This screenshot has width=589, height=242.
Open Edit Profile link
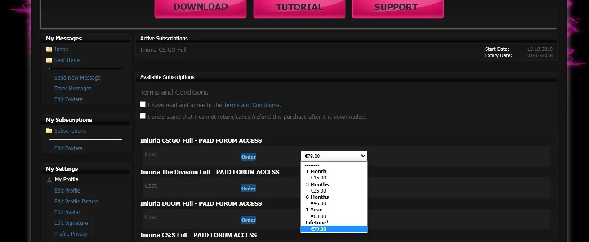(67, 191)
